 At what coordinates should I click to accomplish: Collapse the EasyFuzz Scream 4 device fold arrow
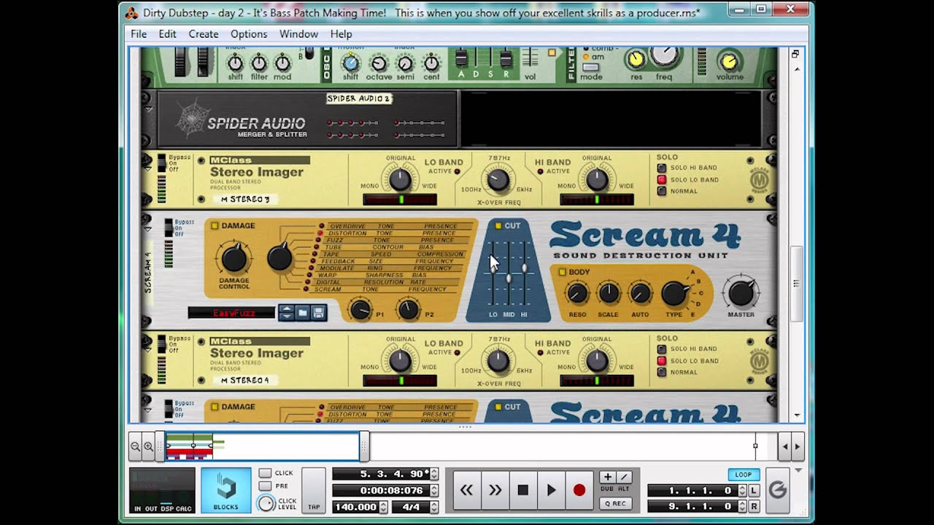[x=148, y=229]
